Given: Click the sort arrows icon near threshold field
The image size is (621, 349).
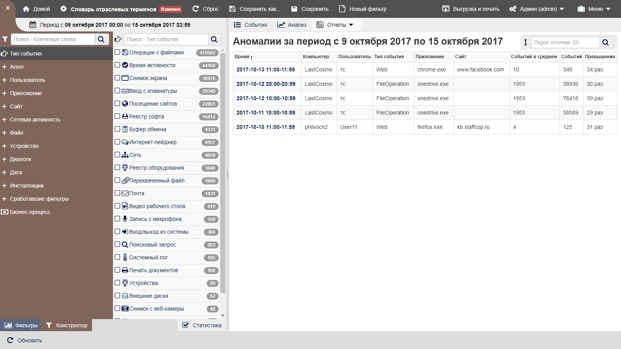Looking at the screenshot, I should coord(525,42).
